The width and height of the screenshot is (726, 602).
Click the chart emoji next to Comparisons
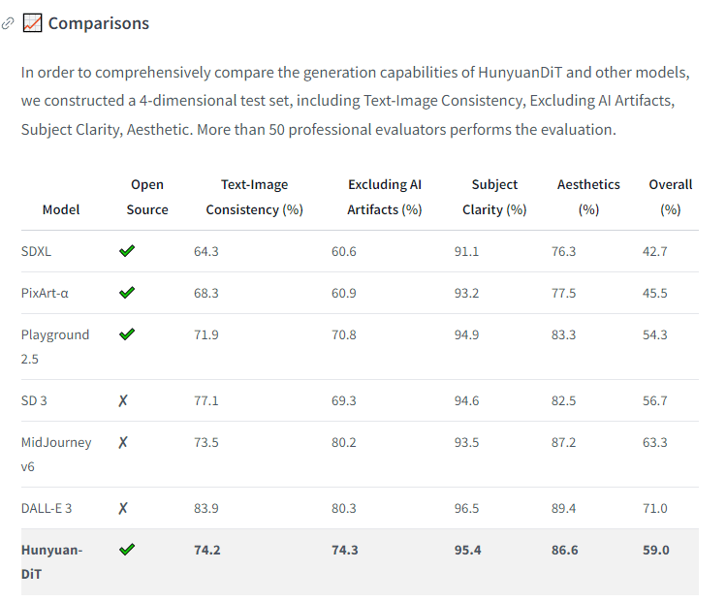tap(31, 23)
